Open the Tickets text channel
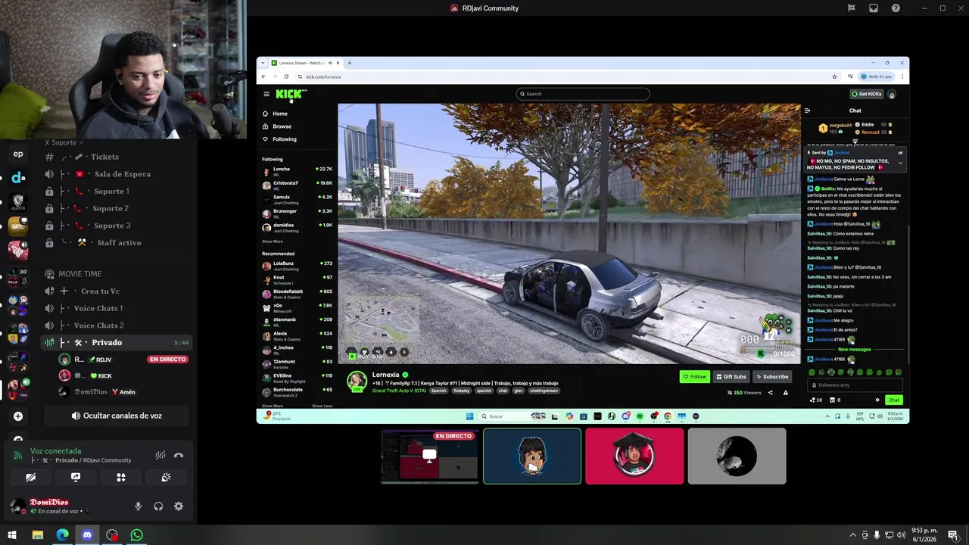 point(116,157)
